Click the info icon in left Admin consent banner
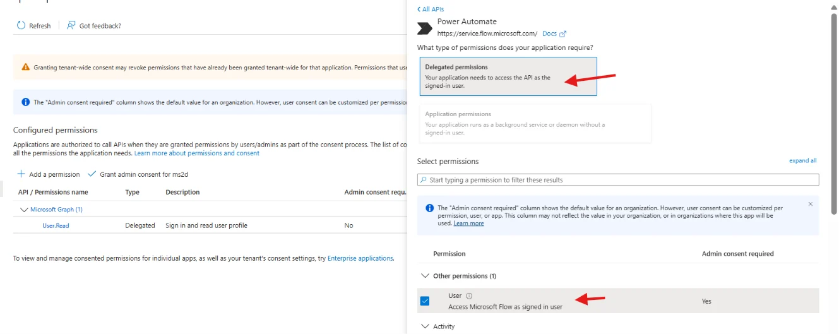The height and width of the screenshot is (334, 839). 25,102
